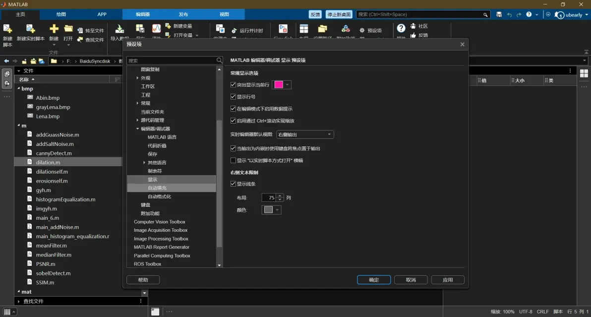Expand the Source Control (源代码管理) preferences node
The image size is (591, 317).
click(137, 120)
